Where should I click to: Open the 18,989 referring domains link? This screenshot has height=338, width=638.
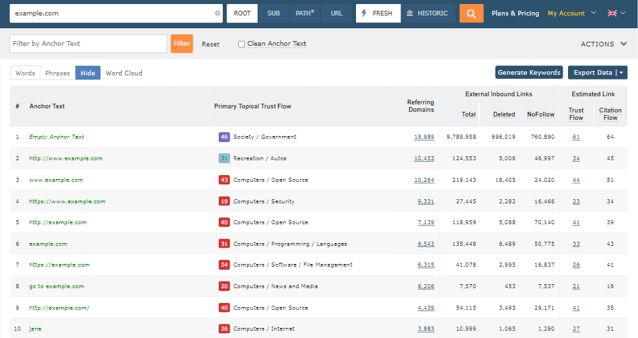[x=424, y=137]
